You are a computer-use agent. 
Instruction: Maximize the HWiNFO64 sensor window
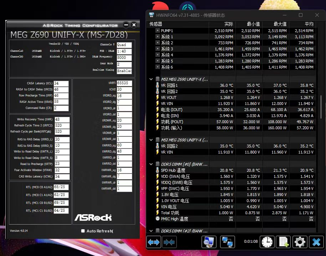click(301, 15)
